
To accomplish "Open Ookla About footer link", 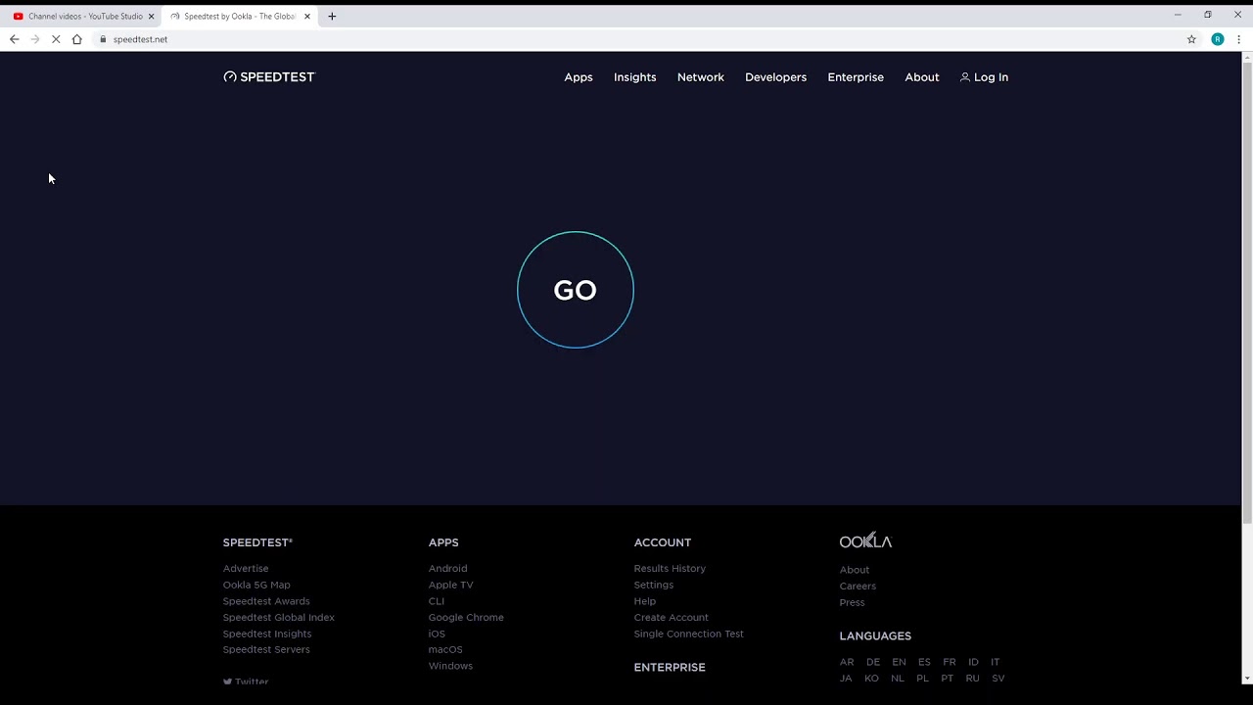I will (x=855, y=570).
